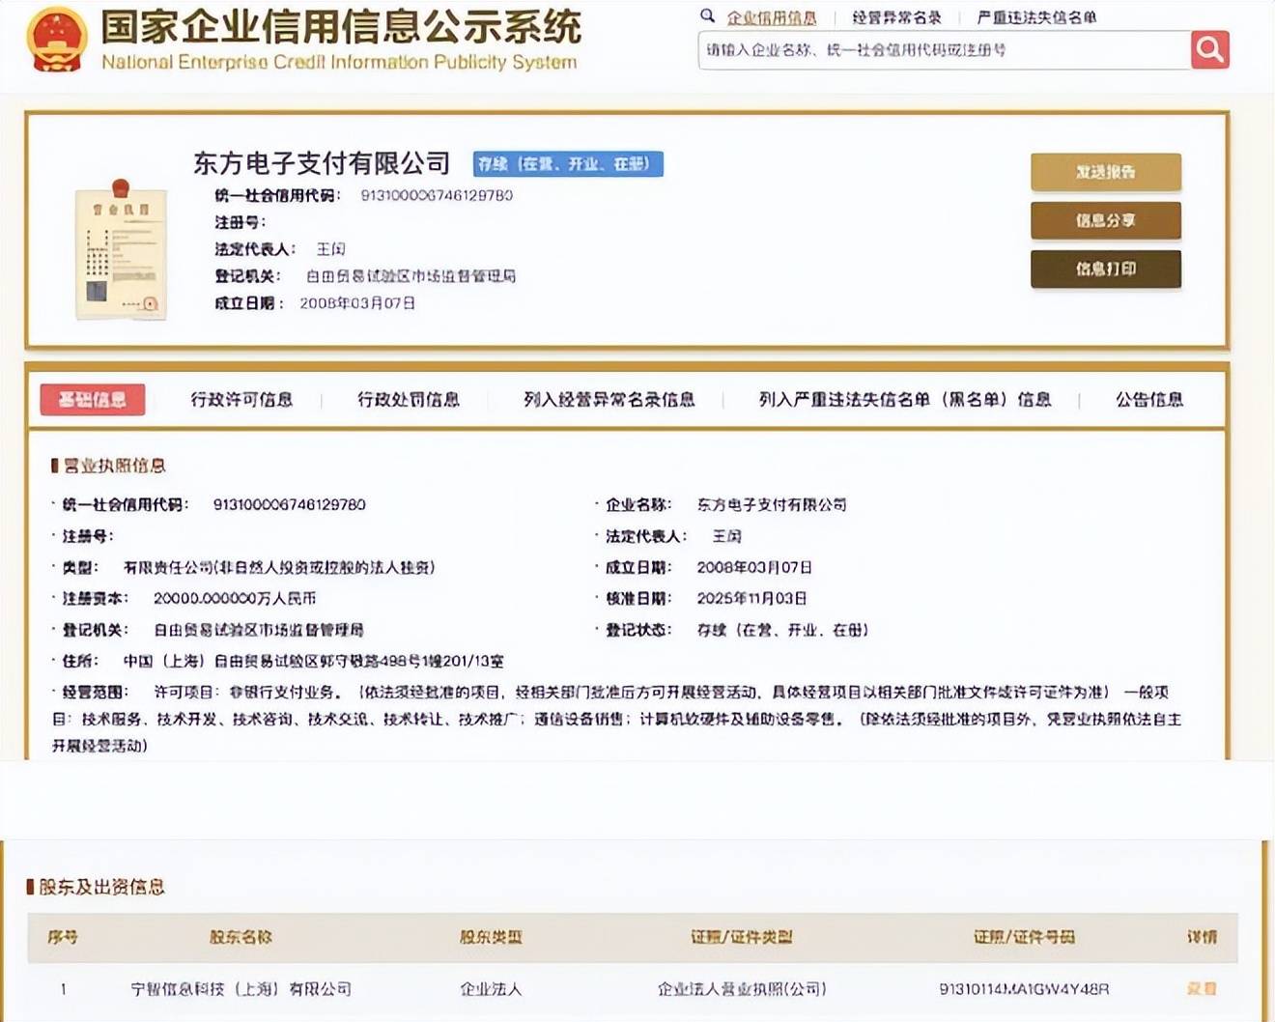Open the 行政许可信息 tab

241,400
